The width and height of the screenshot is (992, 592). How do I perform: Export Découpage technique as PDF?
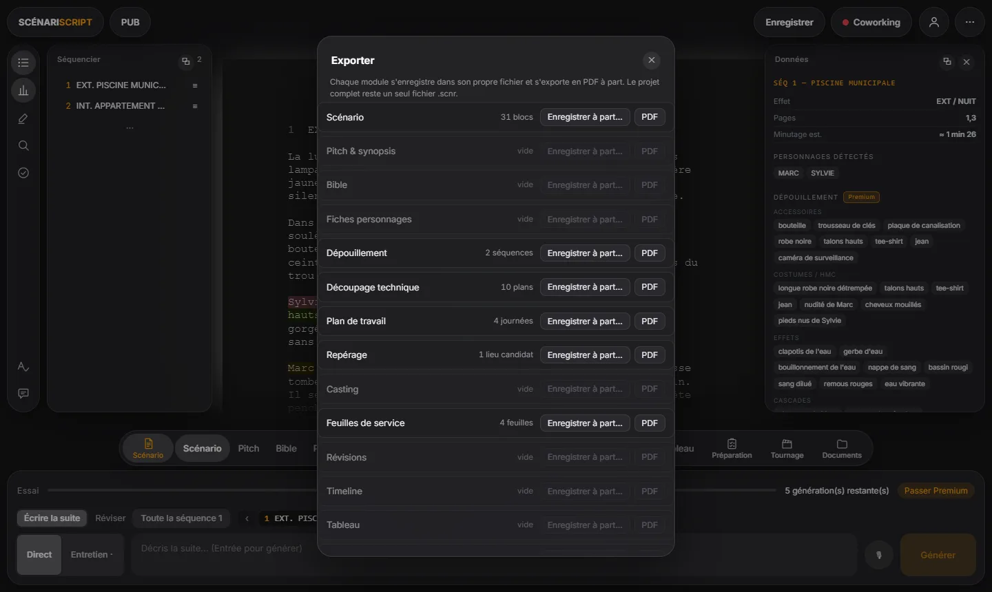[x=650, y=287]
